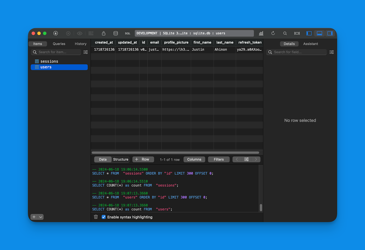This screenshot has width=365, height=250.
Task: Open pagination settings between the navigation arrows
Action: tap(246, 159)
